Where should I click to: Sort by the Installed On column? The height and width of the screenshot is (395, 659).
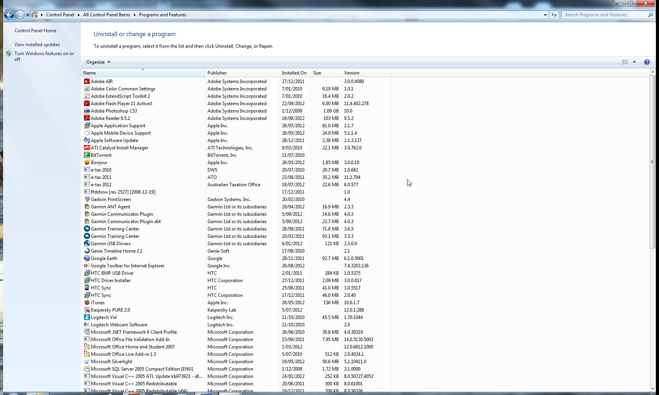point(295,73)
